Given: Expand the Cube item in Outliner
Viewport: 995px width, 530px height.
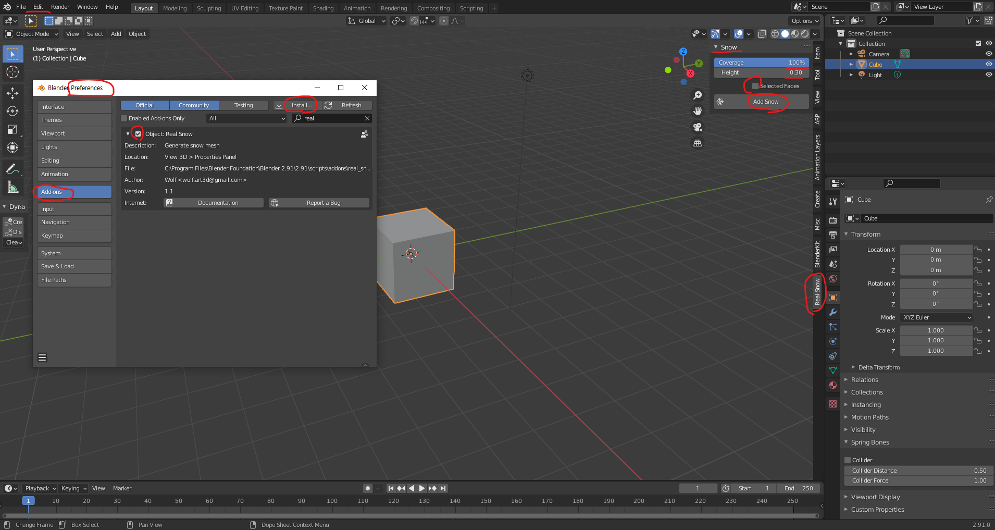Looking at the screenshot, I should point(851,65).
